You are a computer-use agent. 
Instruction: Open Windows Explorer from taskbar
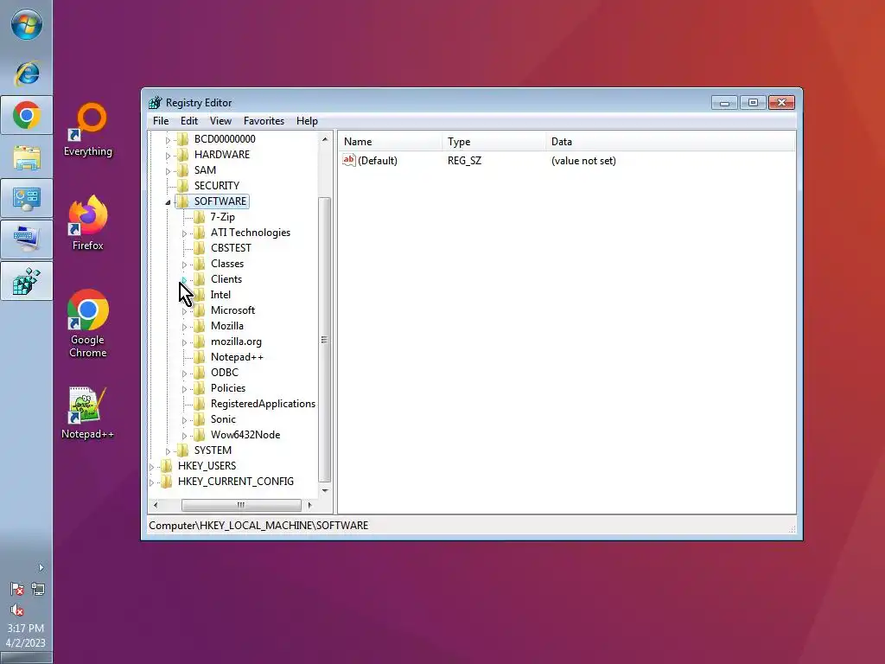(27, 157)
